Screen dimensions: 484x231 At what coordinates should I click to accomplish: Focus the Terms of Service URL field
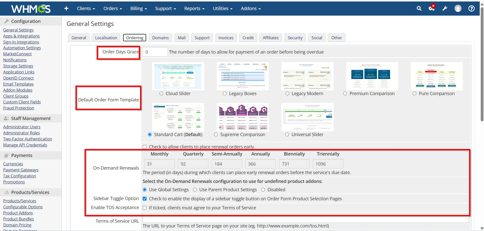(306, 219)
